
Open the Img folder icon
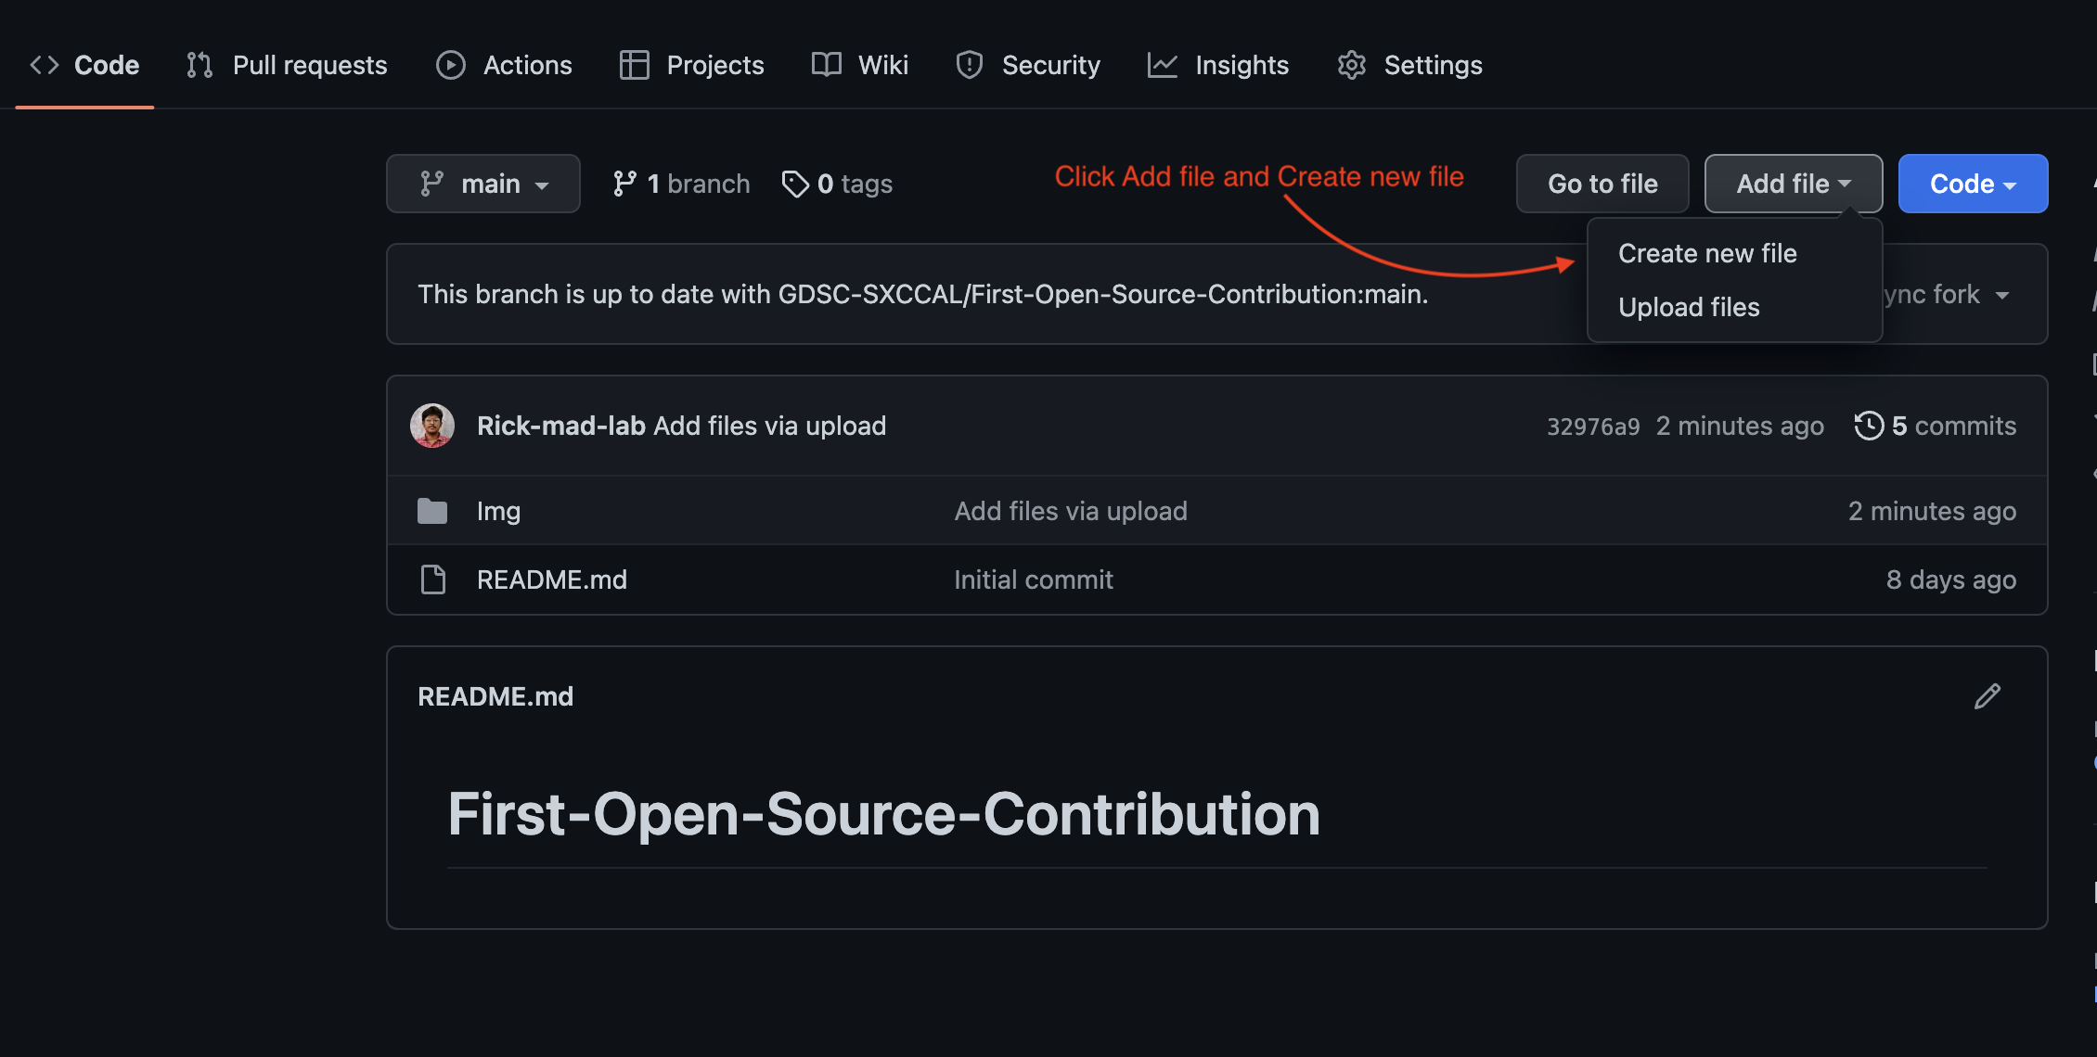432,511
